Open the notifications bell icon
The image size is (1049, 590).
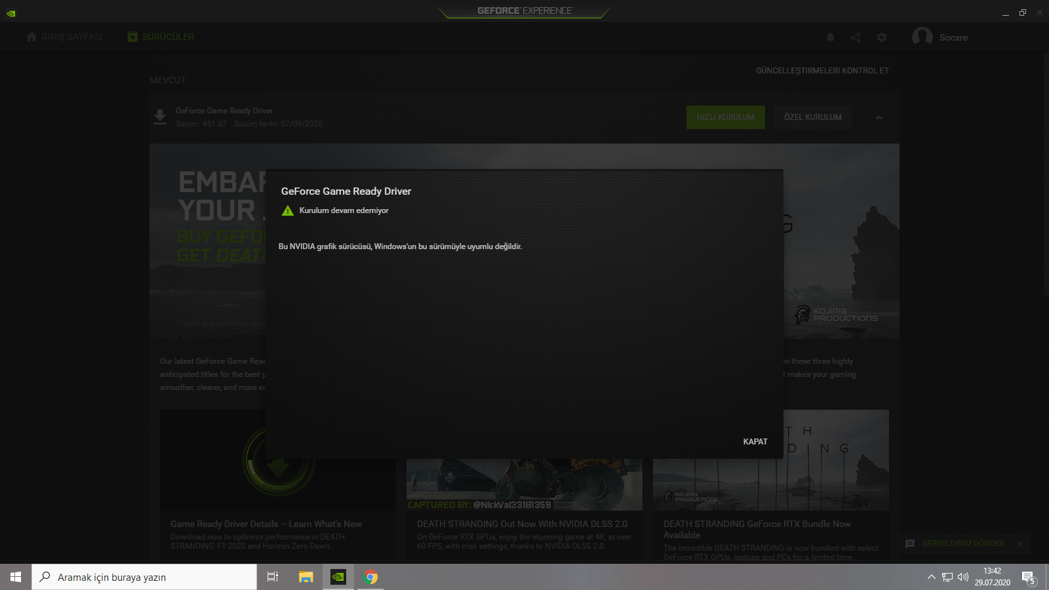(x=831, y=37)
